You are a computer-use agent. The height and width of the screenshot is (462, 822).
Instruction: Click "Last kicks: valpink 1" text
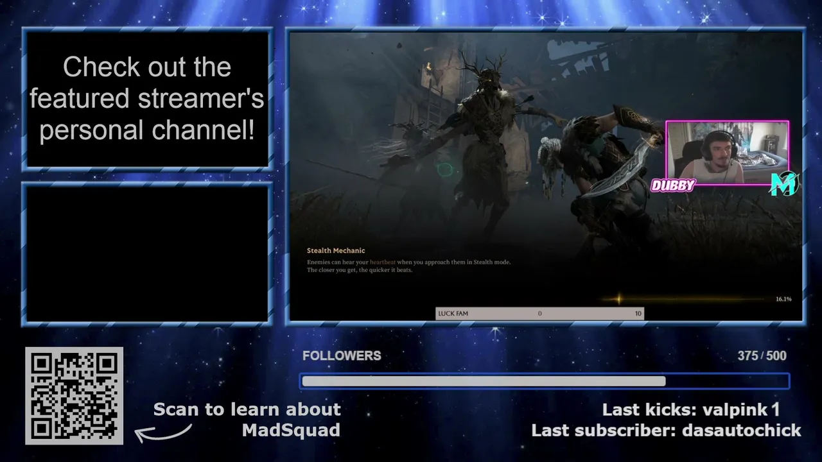coord(690,409)
